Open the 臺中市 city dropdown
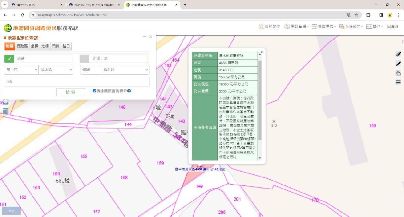This screenshot has width=404, height=217. click(21, 70)
